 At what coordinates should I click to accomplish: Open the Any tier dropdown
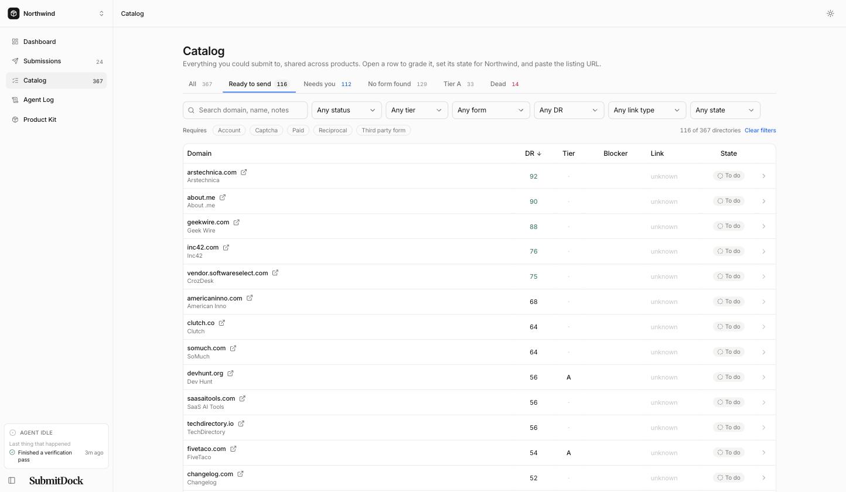click(x=417, y=110)
